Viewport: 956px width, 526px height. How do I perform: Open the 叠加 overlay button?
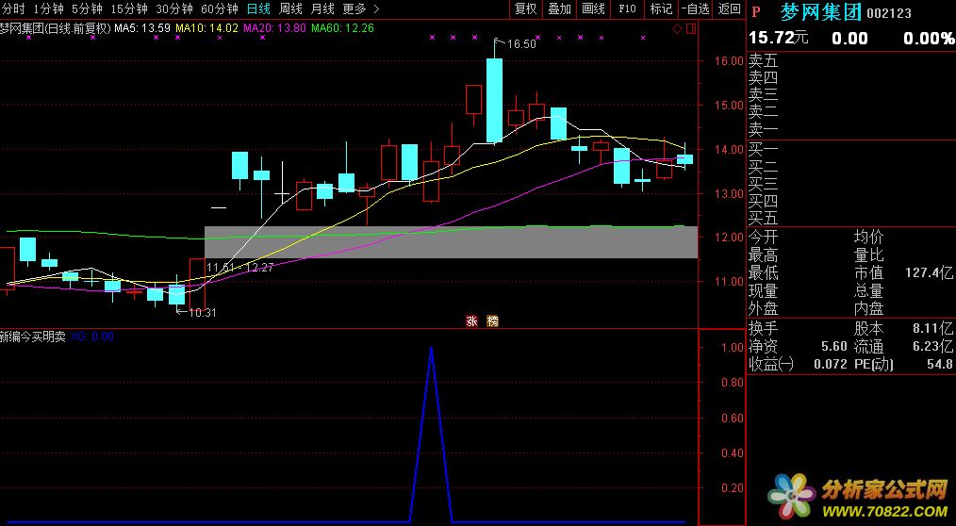pyautogui.click(x=560, y=8)
